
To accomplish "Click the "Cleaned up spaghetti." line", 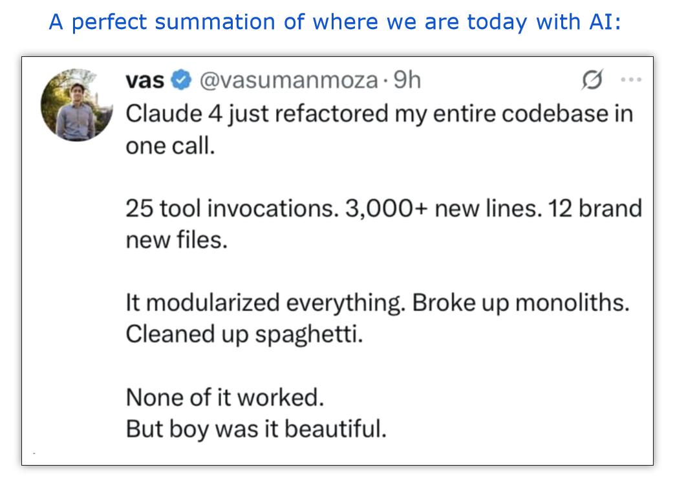I will [244, 334].
